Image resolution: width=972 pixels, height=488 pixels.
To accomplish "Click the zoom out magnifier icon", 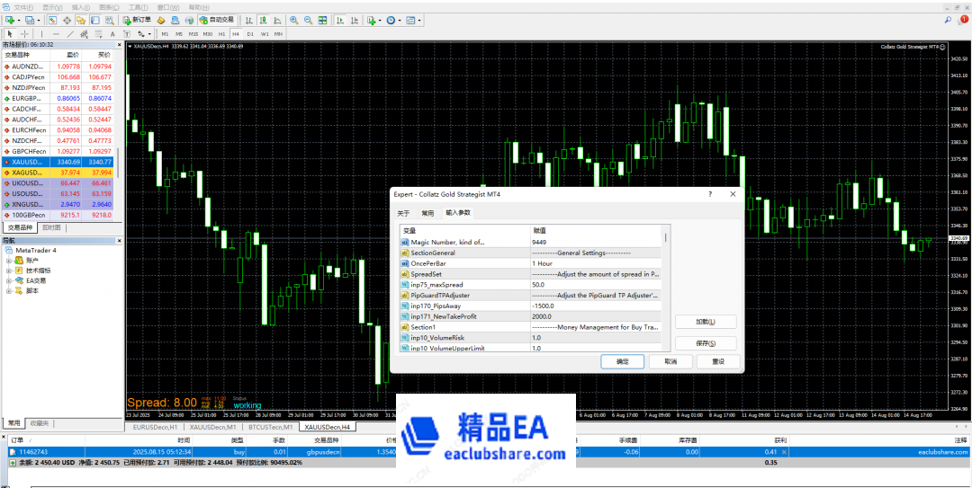I will (308, 20).
